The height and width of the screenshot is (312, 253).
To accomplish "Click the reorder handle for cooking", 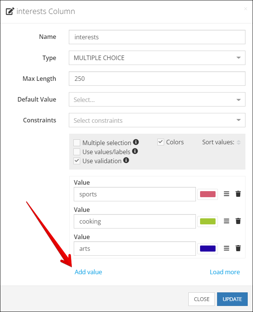I will click(227, 221).
